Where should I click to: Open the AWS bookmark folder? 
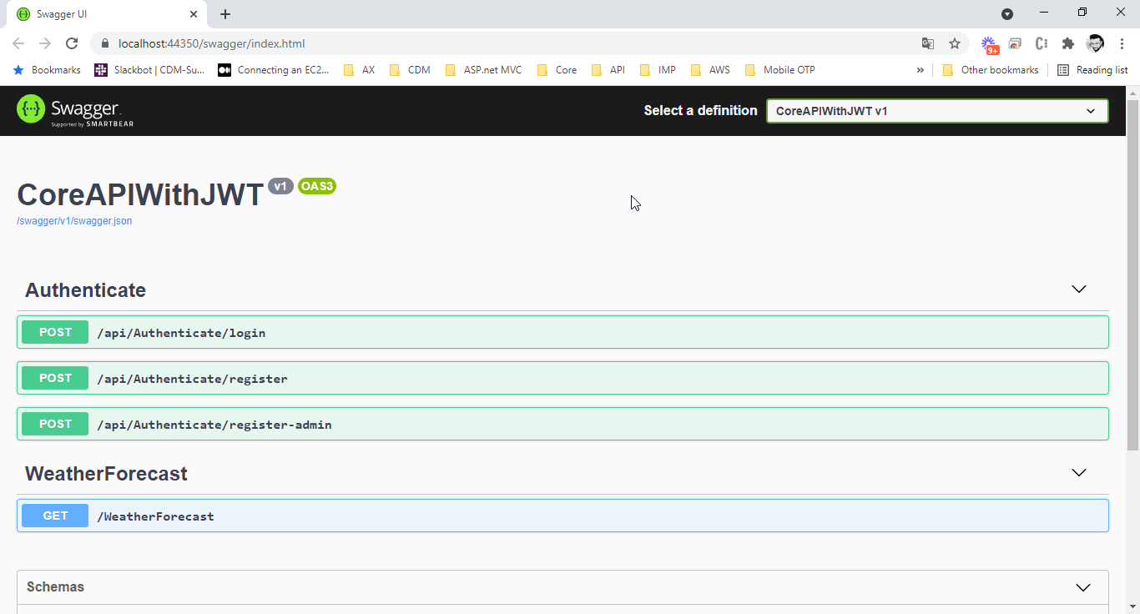(710, 70)
